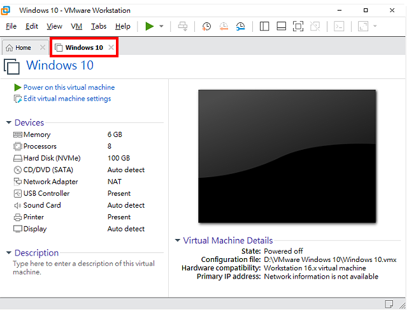
Task: Show console view toolbar icon
Action: (x=339, y=26)
